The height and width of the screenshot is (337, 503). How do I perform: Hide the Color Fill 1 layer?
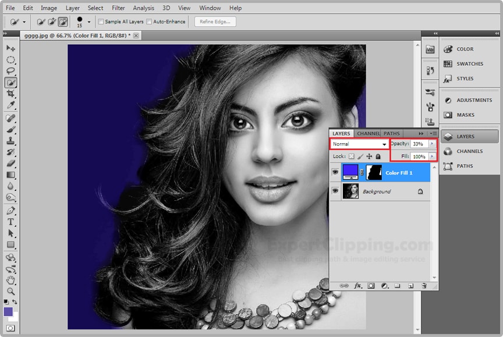[x=335, y=172]
